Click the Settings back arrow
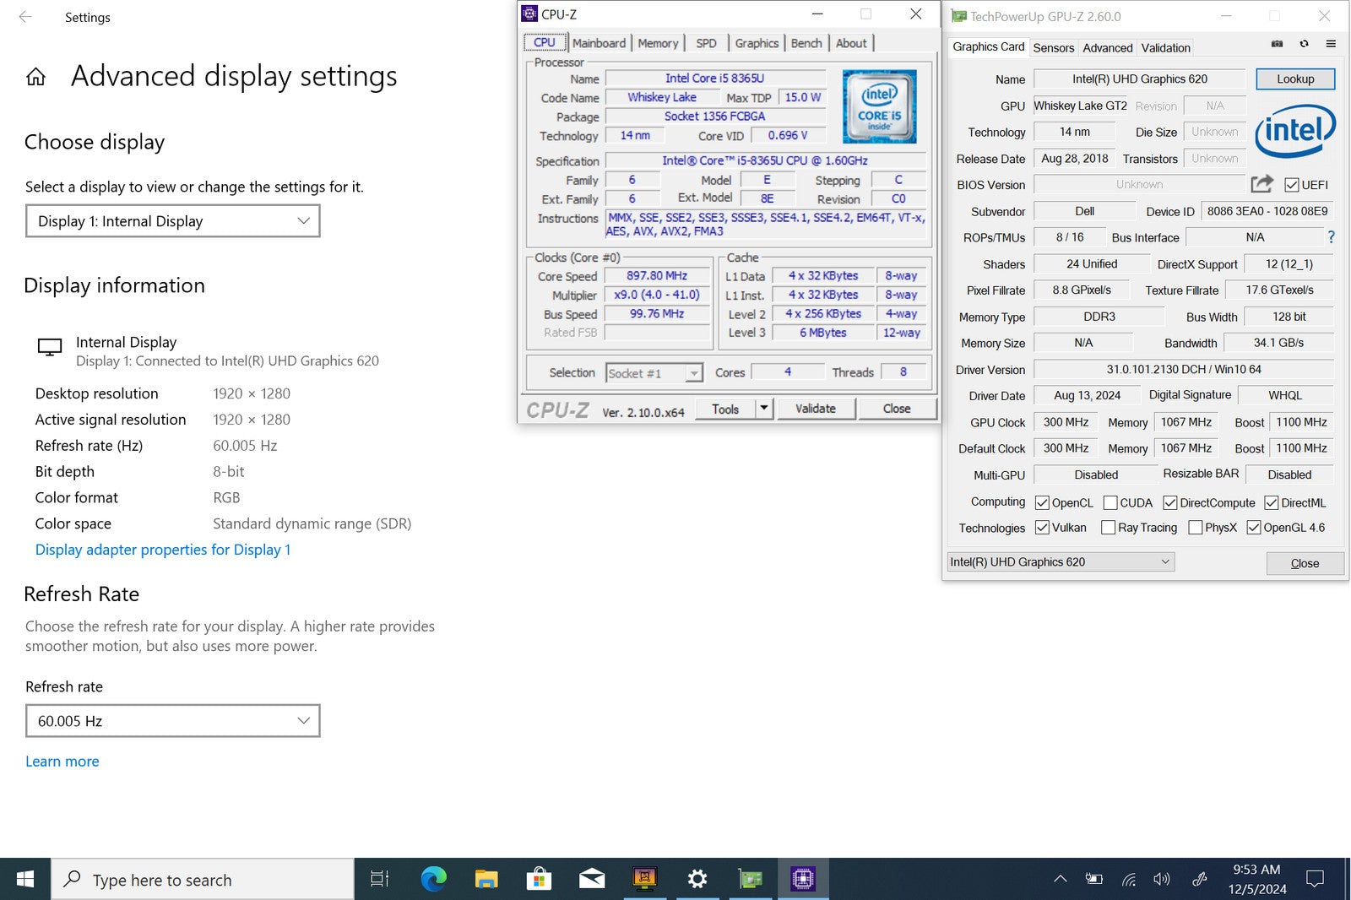This screenshot has width=1351, height=900. pyautogui.click(x=25, y=17)
